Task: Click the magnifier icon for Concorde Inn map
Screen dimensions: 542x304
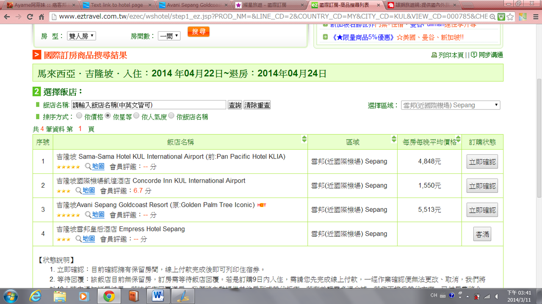Action: (x=78, y=191)
